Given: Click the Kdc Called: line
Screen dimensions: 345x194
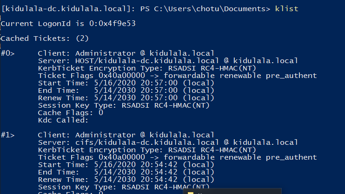Looking at the screenshot, I should pyautogui.click(x=63, y=120).
